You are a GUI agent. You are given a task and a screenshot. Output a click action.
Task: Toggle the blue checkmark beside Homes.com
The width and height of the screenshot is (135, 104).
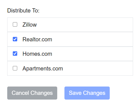pyautogui.click(x=15, y=54)
